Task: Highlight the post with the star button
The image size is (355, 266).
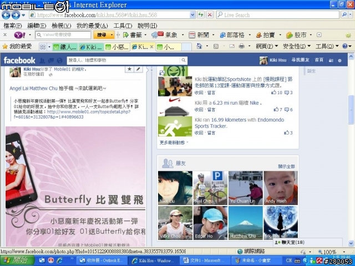Action: click(129, 69)
